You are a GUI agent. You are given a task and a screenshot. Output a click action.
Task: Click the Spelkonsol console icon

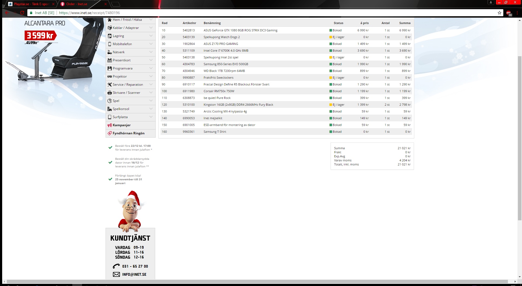tap(110, 109)
